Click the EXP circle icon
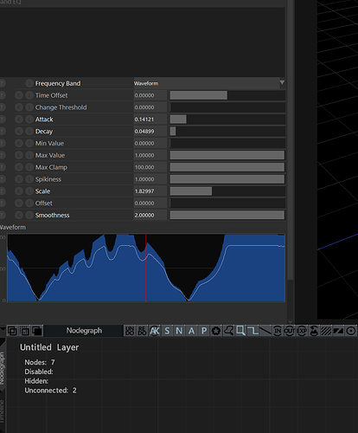This screenshot has width=358, height=433. 302,331
